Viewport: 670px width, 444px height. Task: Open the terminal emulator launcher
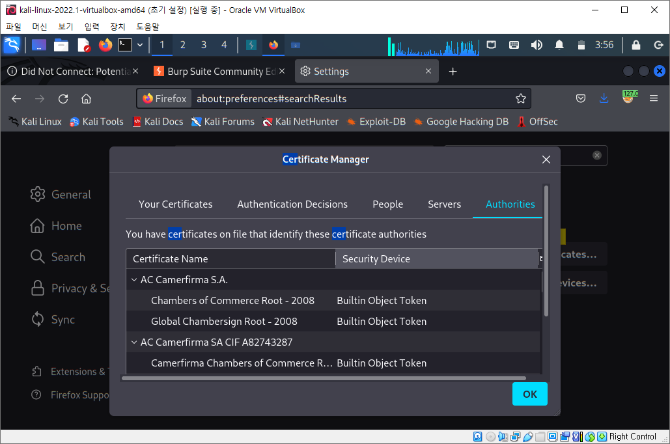[125, 45]
